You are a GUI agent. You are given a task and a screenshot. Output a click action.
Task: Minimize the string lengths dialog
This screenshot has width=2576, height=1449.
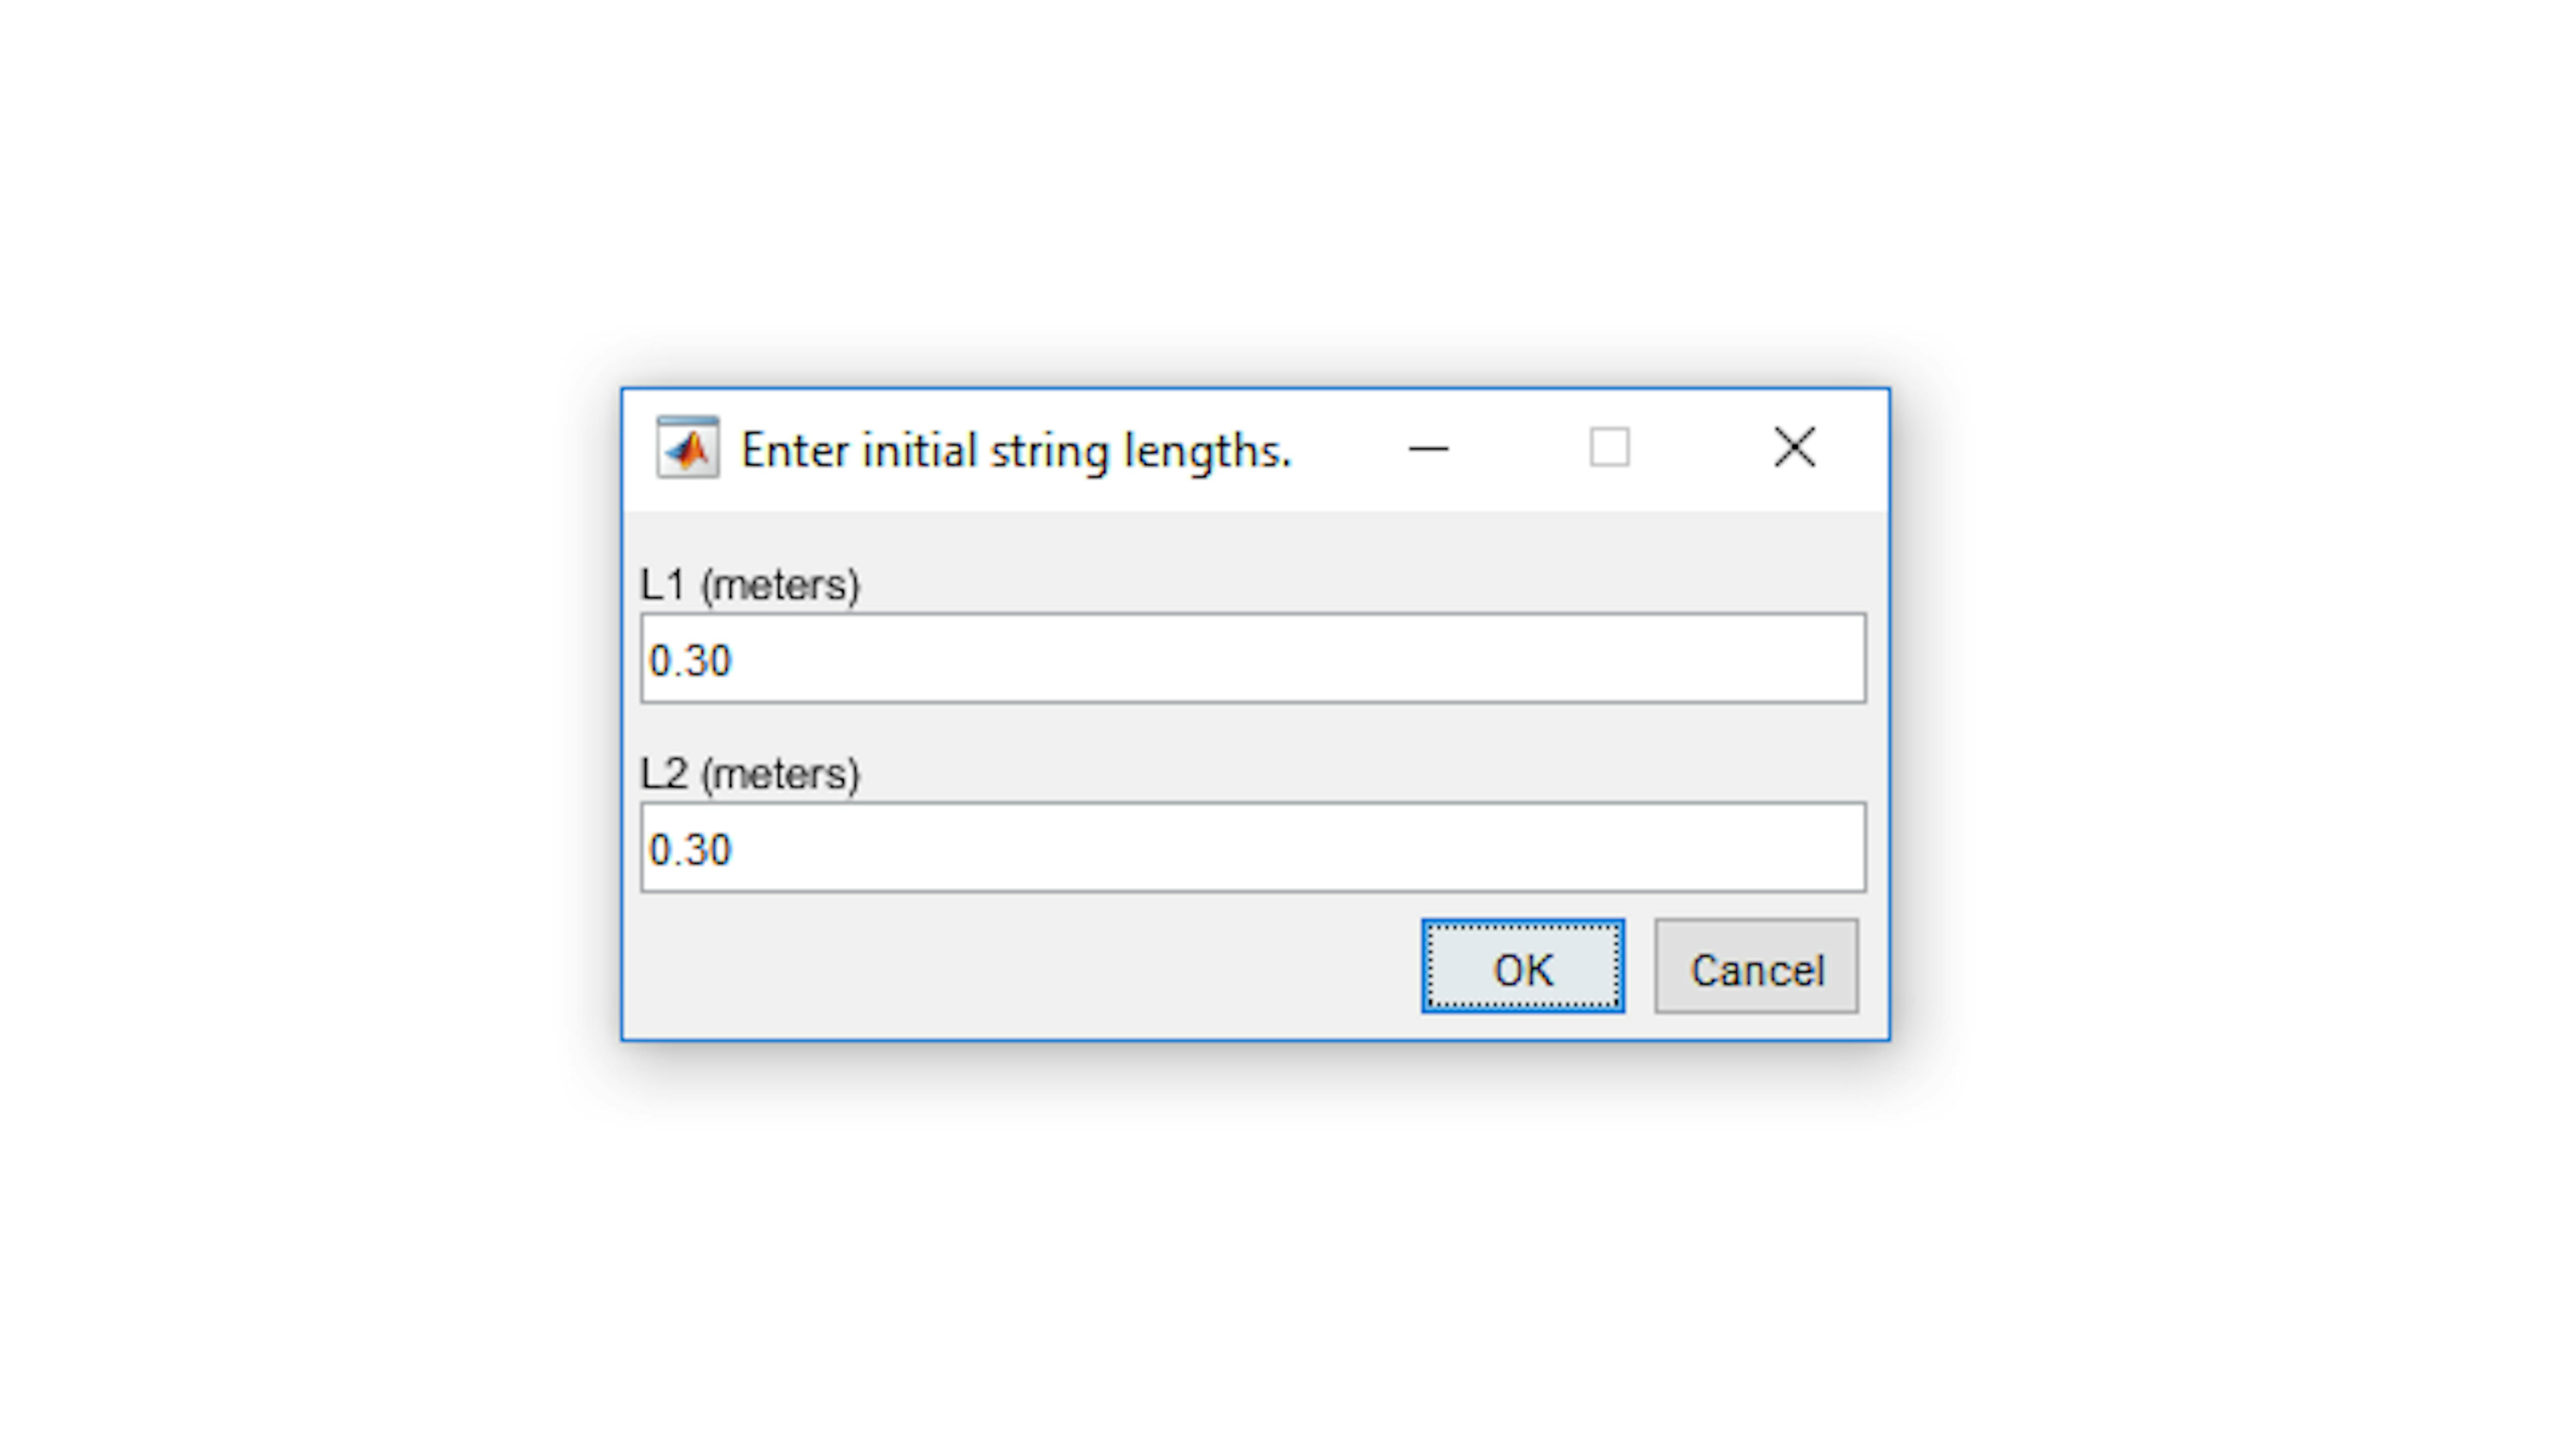pos(1428,449)
